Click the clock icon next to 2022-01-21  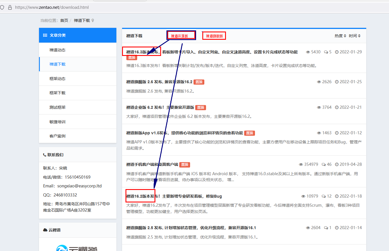pyautogui.click(x=337, y=107)
